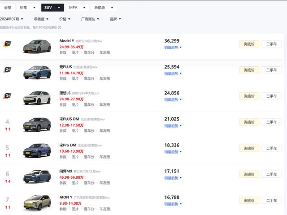287x215 pixels.
Task: Expand 销量趋势 for Model Y
Action: 173,47
